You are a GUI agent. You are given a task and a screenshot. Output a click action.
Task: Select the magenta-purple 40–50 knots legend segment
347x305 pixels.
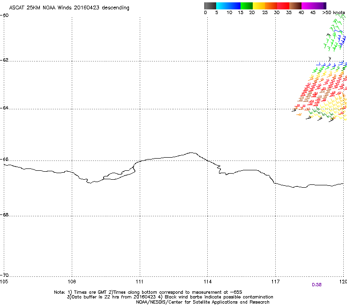(314, 6)
